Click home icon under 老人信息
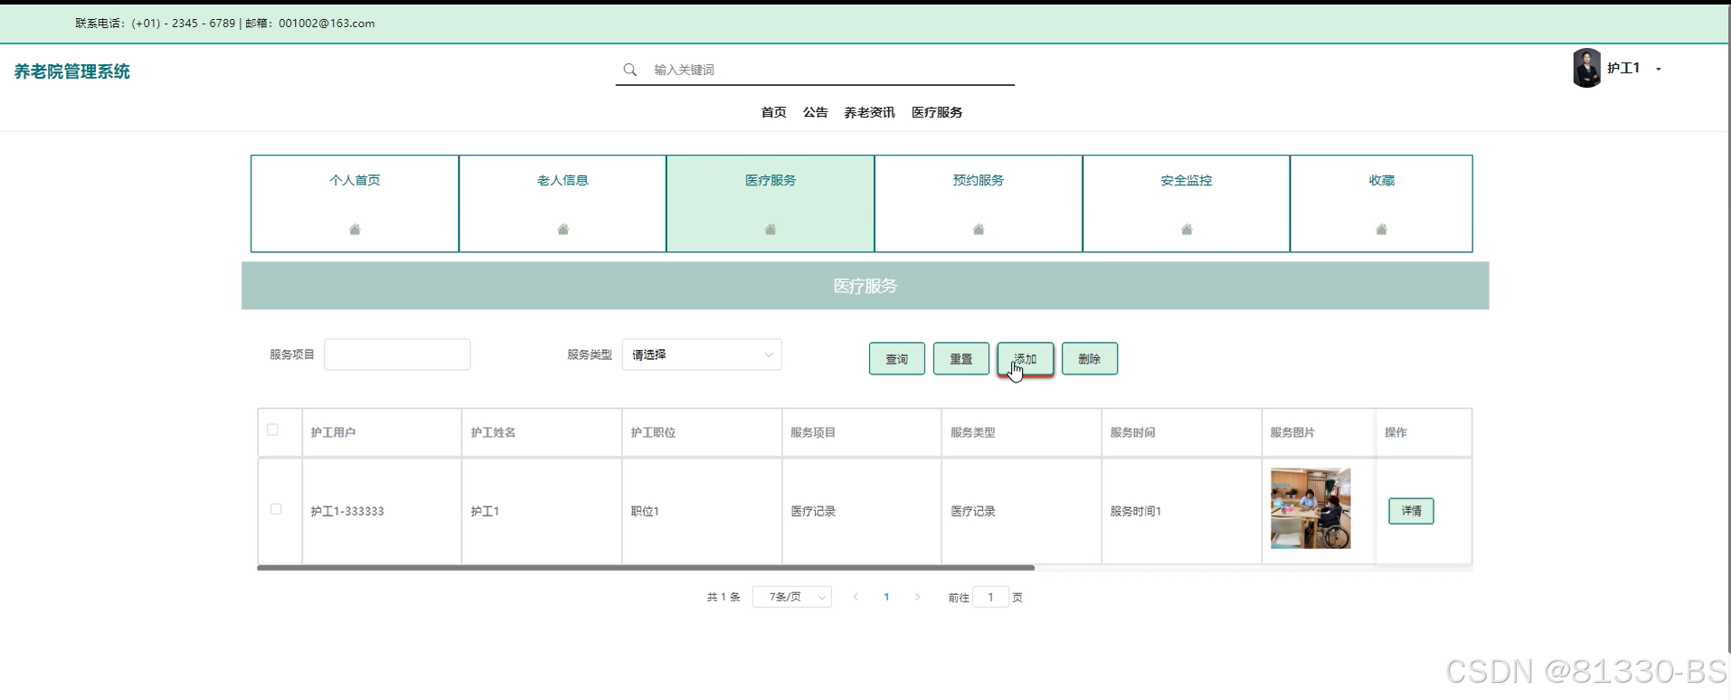 click(x=563, y=230)
